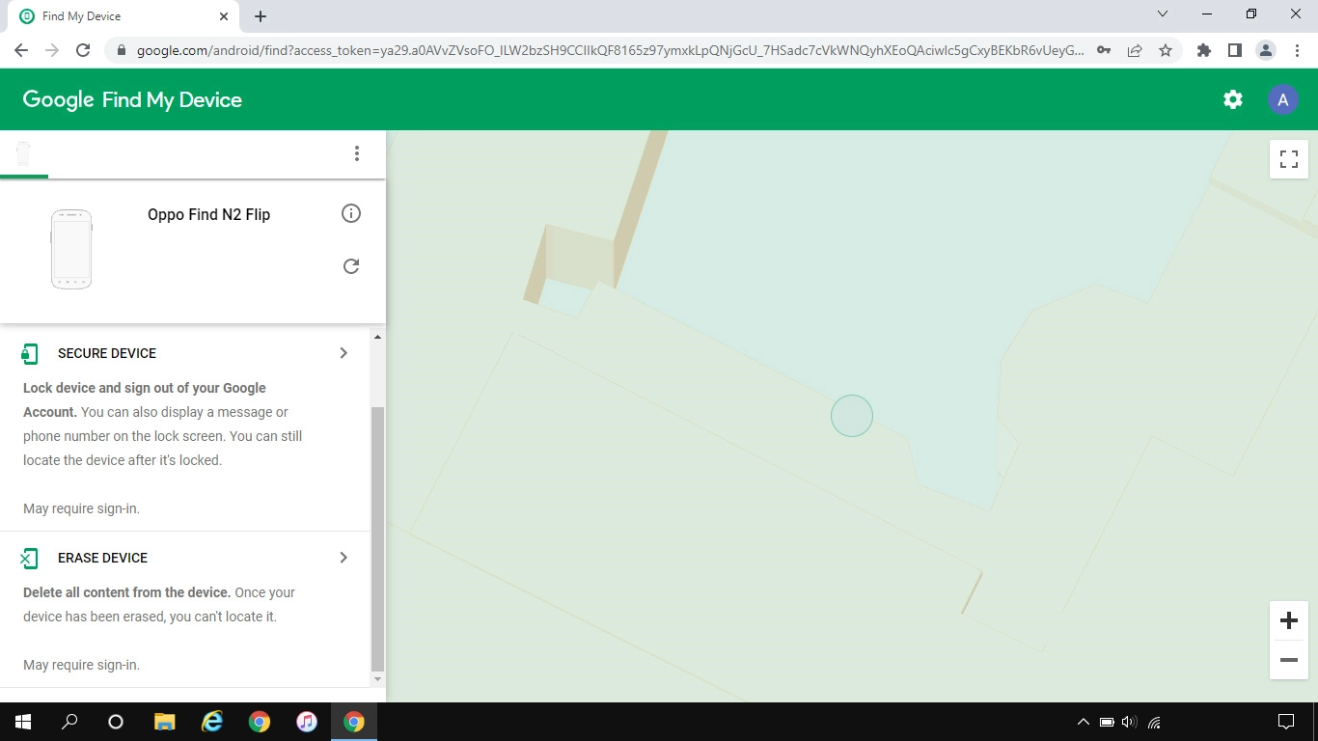Click the share icon in the address bar
The width and height of the screenshot is (1318, 741).
pyautogui.click(x=1135, y=49)
